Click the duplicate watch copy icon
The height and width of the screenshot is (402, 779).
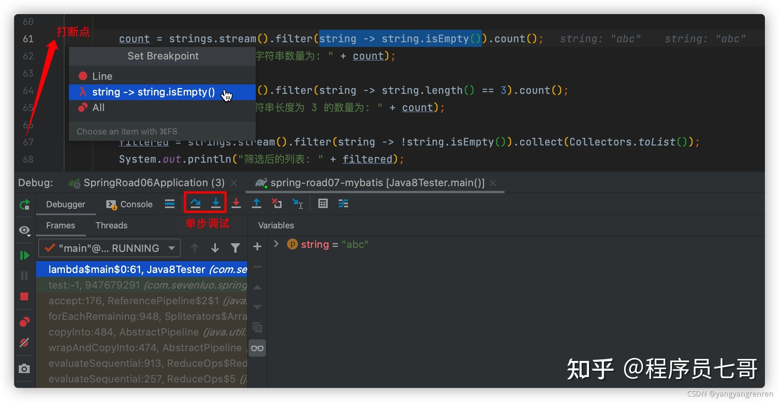pos(257,327)
